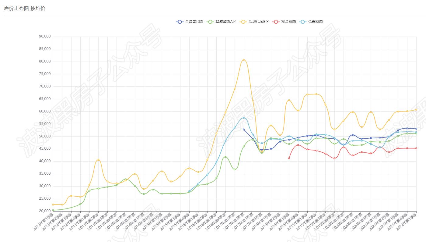Screen dimensions: 426x242
Task: Click the 25,000 y-axis label
Action: [45, 199]
